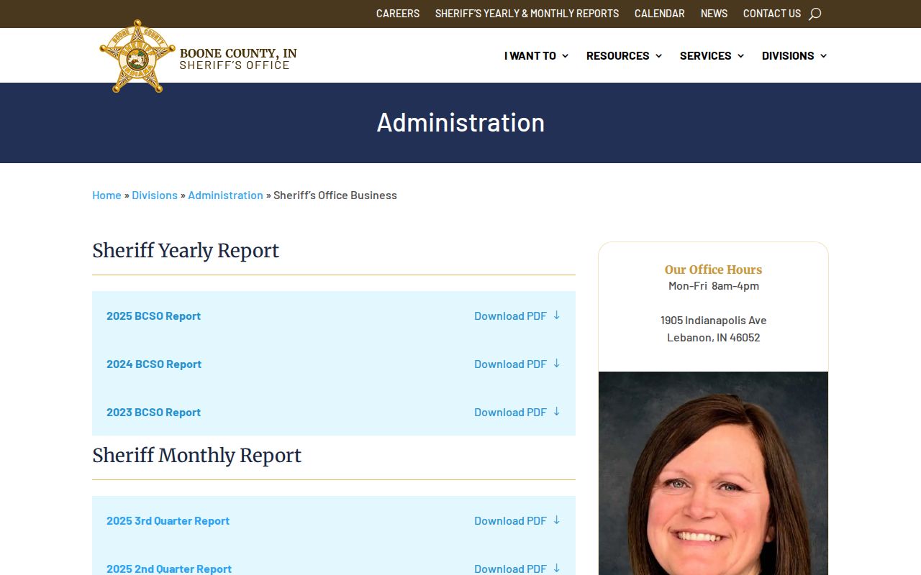Open the Careers top menu item
The height and width of the screenshot is (575, 921).
[398, 14]
